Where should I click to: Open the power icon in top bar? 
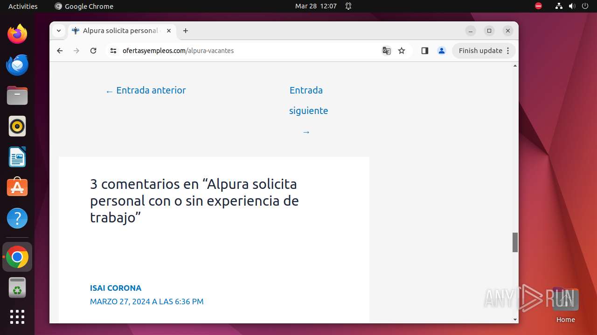[585, 6]
